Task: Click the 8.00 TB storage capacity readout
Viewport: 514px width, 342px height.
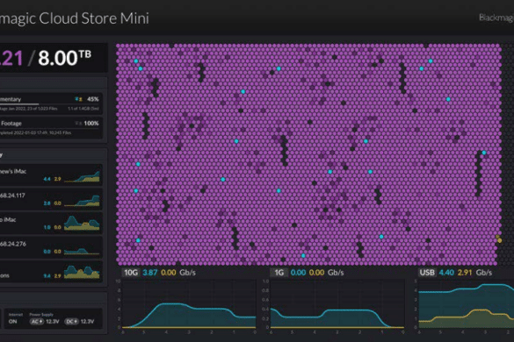Action: [65, 58]
